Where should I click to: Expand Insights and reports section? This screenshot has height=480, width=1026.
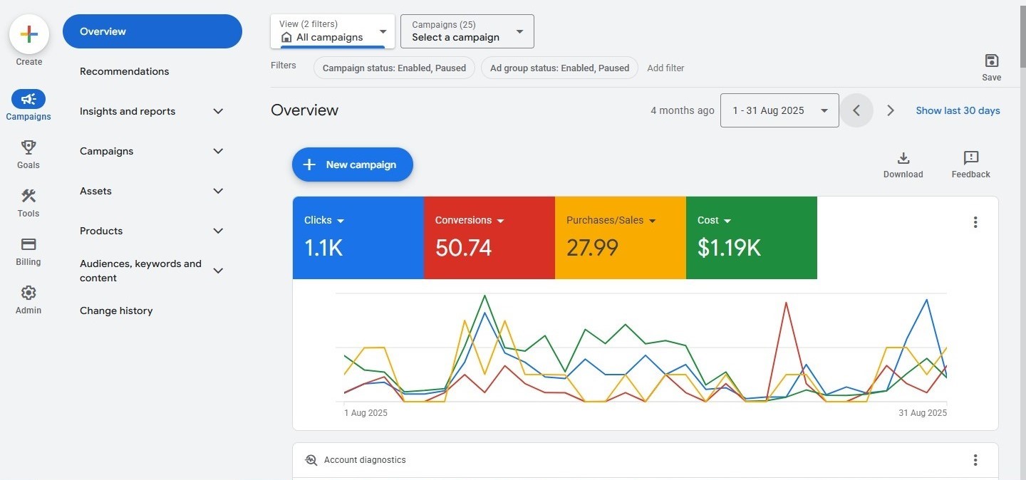point(219,111)
